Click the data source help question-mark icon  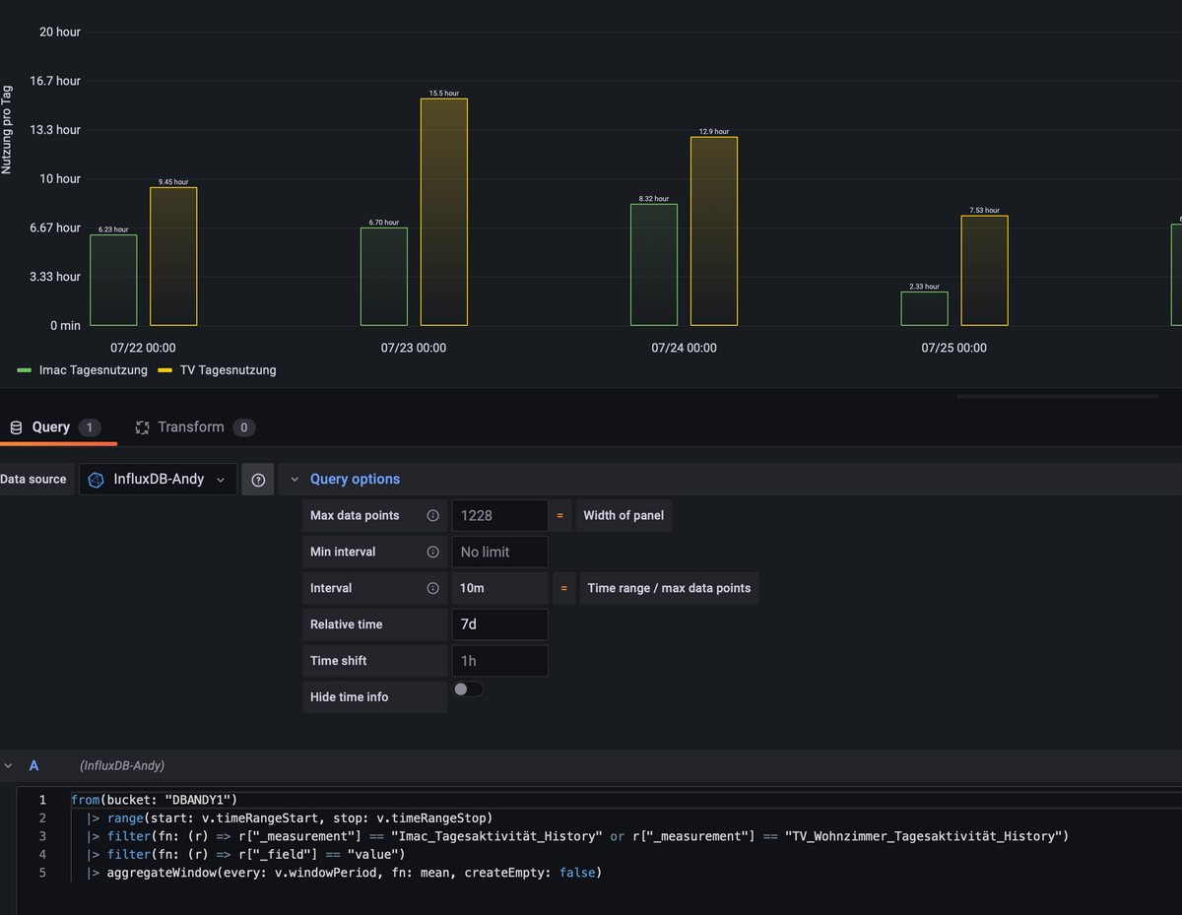point(258,480)
